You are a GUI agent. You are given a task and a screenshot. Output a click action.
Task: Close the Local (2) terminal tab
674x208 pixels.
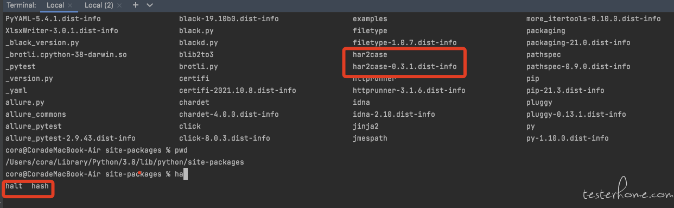click(122, 5)
